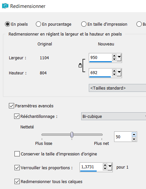Screen dimensions: 146x189
Task: Increase the new width with up arrow
Action: coord(114,56)
